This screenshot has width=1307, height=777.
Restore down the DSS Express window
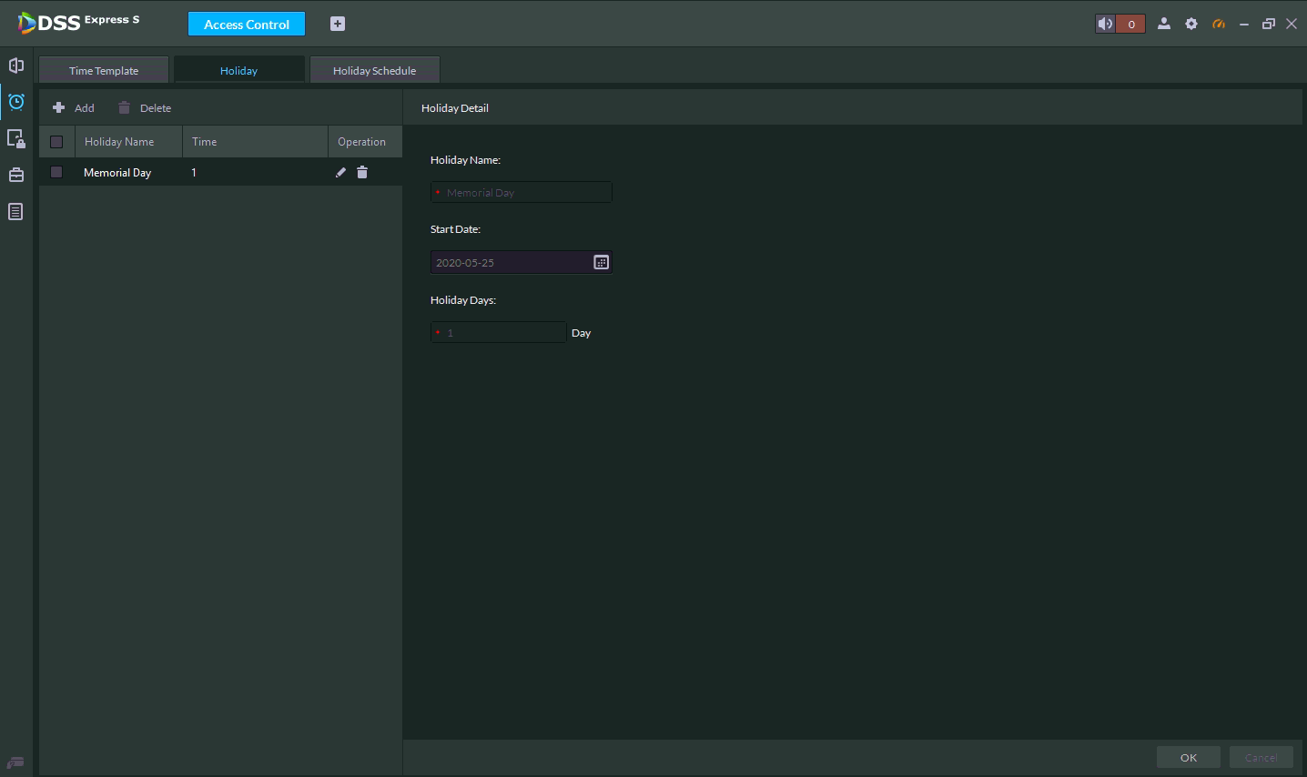pyautogui.click(x=1269, y=24)
